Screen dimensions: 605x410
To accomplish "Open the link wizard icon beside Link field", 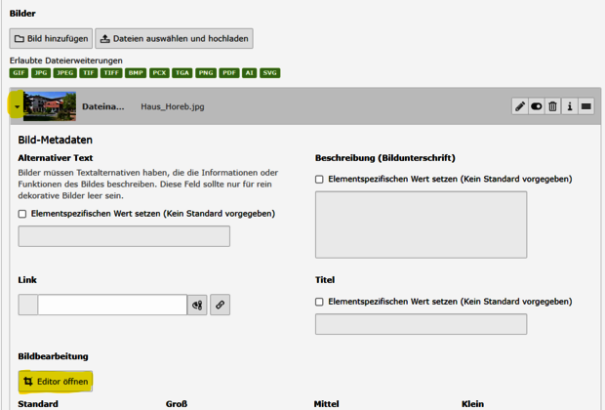I will point(198,305).
